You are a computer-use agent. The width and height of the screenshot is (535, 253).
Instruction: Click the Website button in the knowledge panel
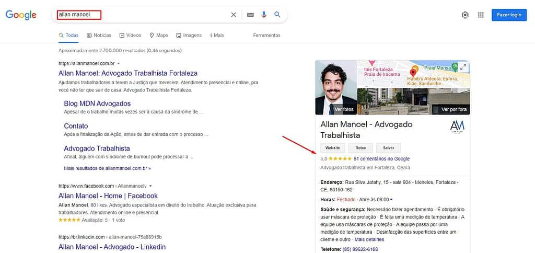click(333, 148)
